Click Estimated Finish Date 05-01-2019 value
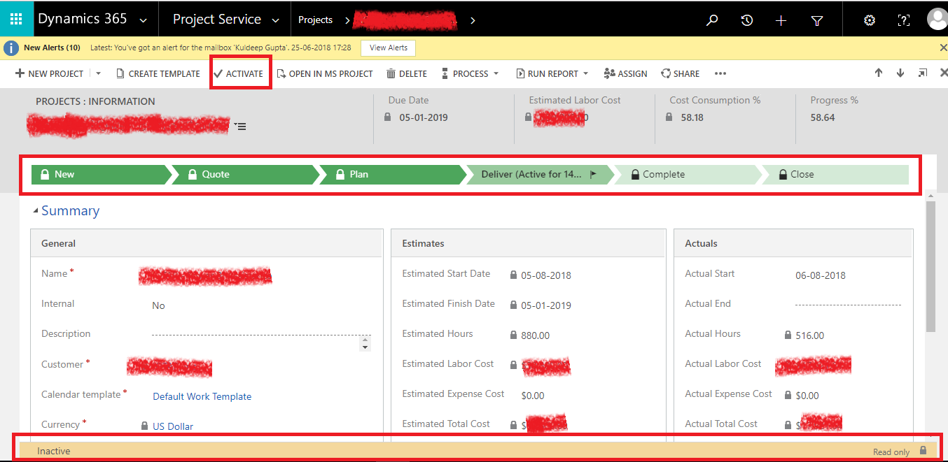This screenshot has width=948, height=462. (546, 305)
